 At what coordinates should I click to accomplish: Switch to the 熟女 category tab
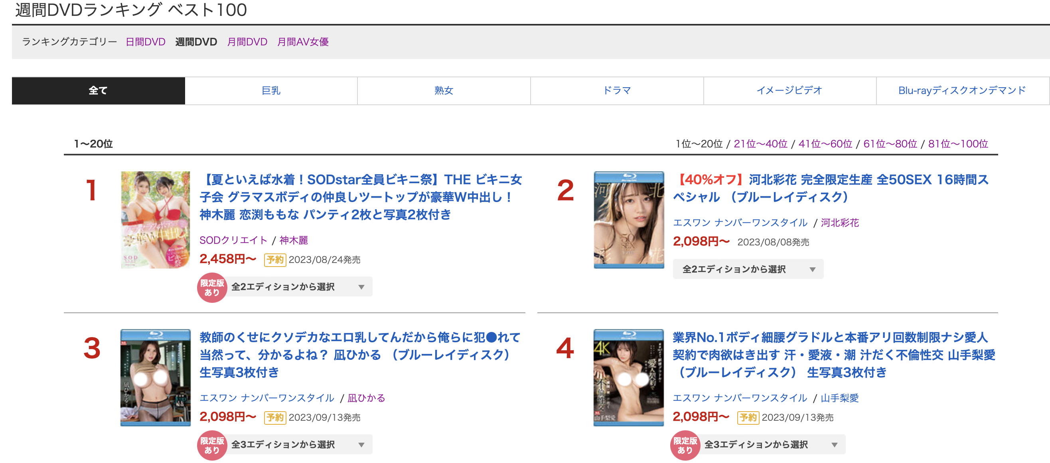pyautogui.click(x=444, y=90)
